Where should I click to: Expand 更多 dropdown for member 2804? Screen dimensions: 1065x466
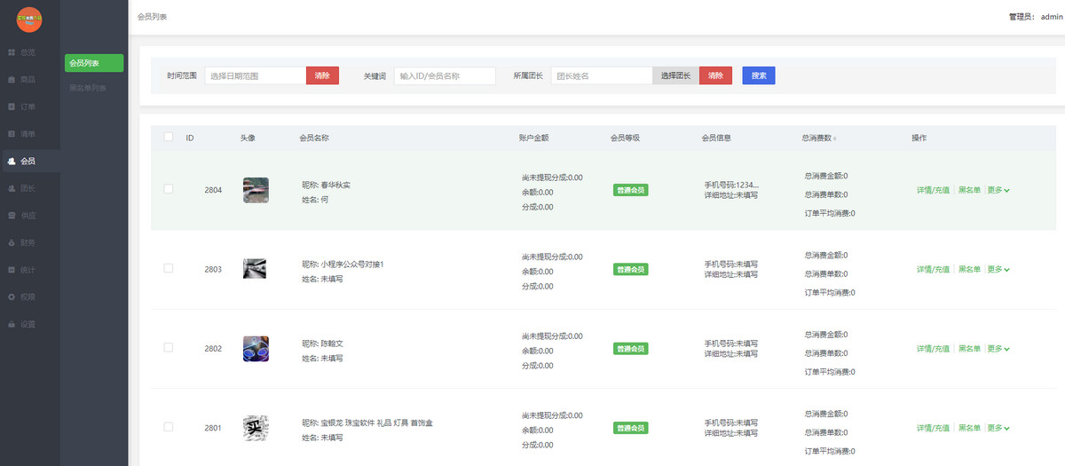coord(998,190)
